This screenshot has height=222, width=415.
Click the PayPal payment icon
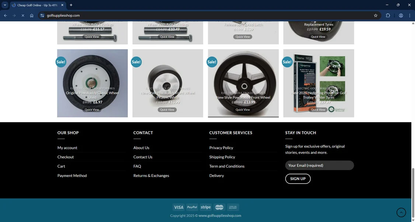192,207
